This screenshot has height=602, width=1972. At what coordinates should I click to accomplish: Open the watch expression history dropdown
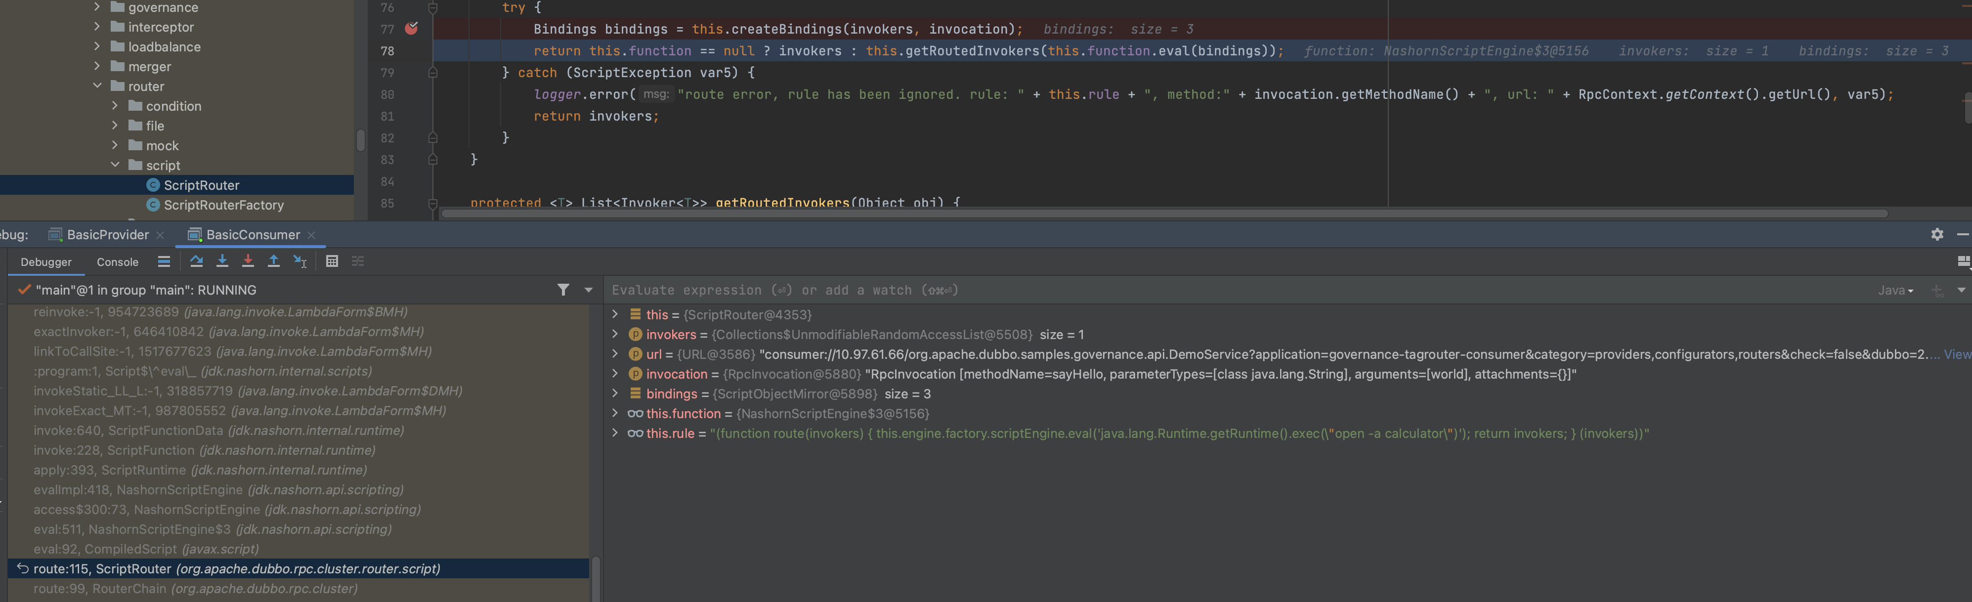point(1961,290)
